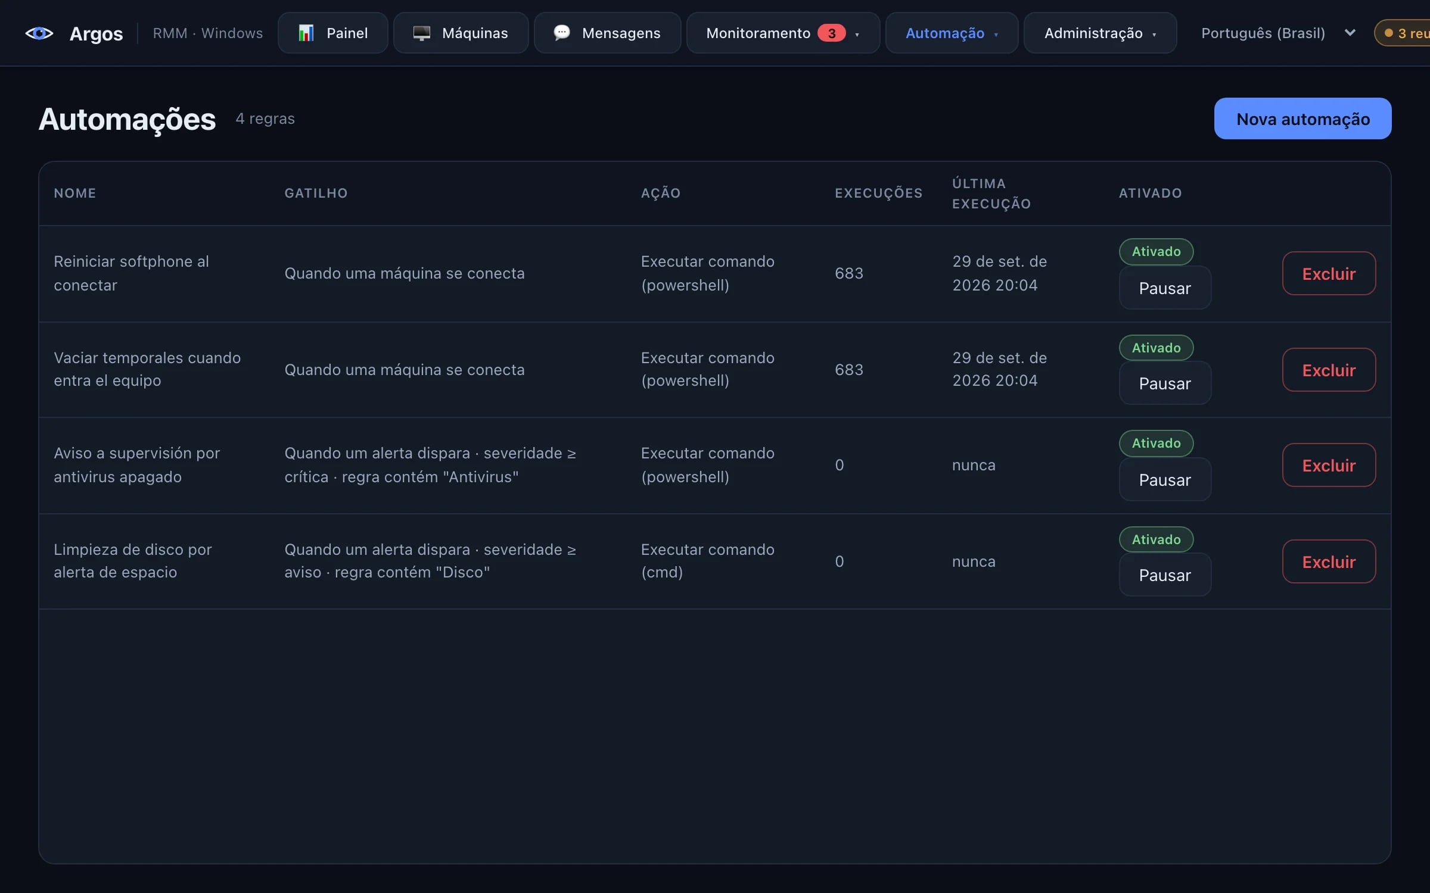Click the NOME column header
1430x893 pixels.
(75, 193)
